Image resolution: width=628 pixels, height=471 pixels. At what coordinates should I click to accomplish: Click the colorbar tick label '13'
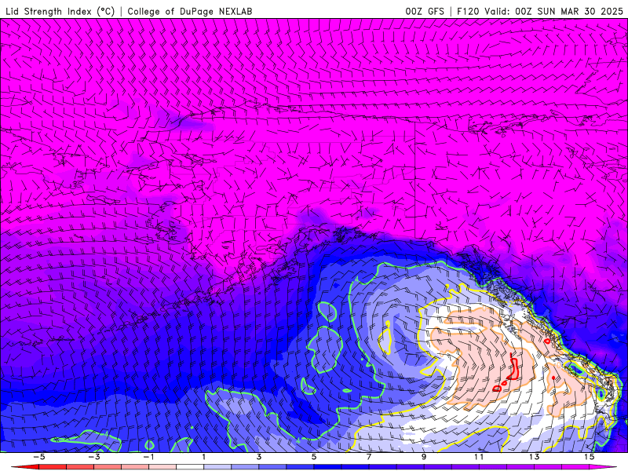click(534, 457)
